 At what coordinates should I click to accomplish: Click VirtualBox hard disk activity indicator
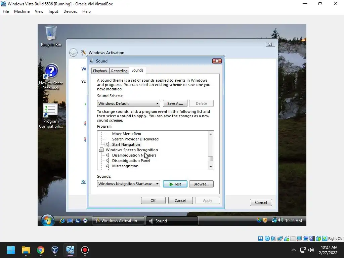260,239
